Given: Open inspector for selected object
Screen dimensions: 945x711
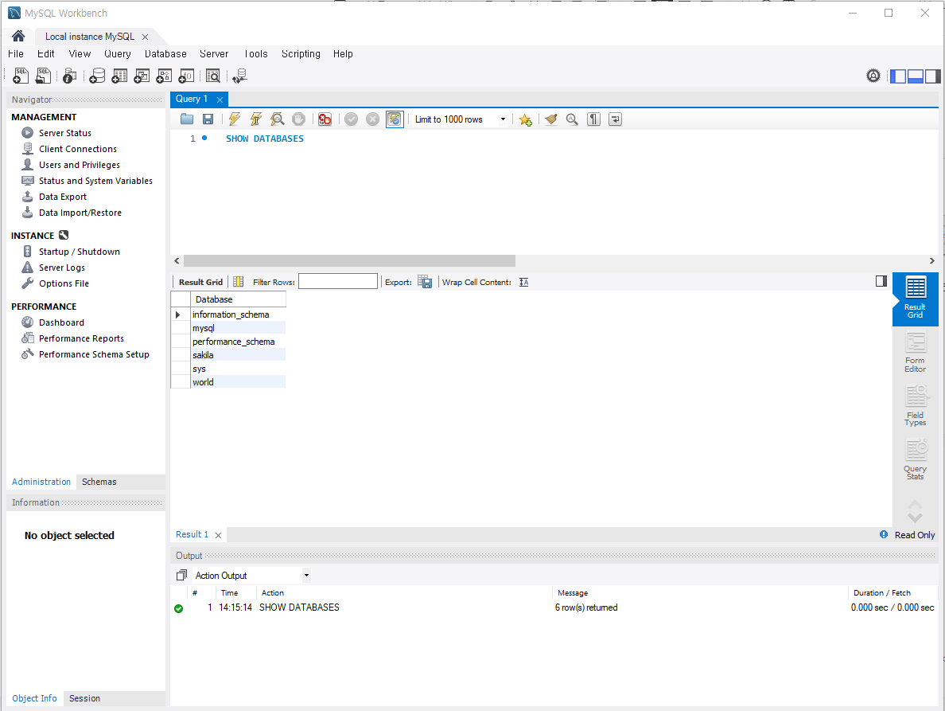Looking at the screenshot, I should [x=69, y=76].
